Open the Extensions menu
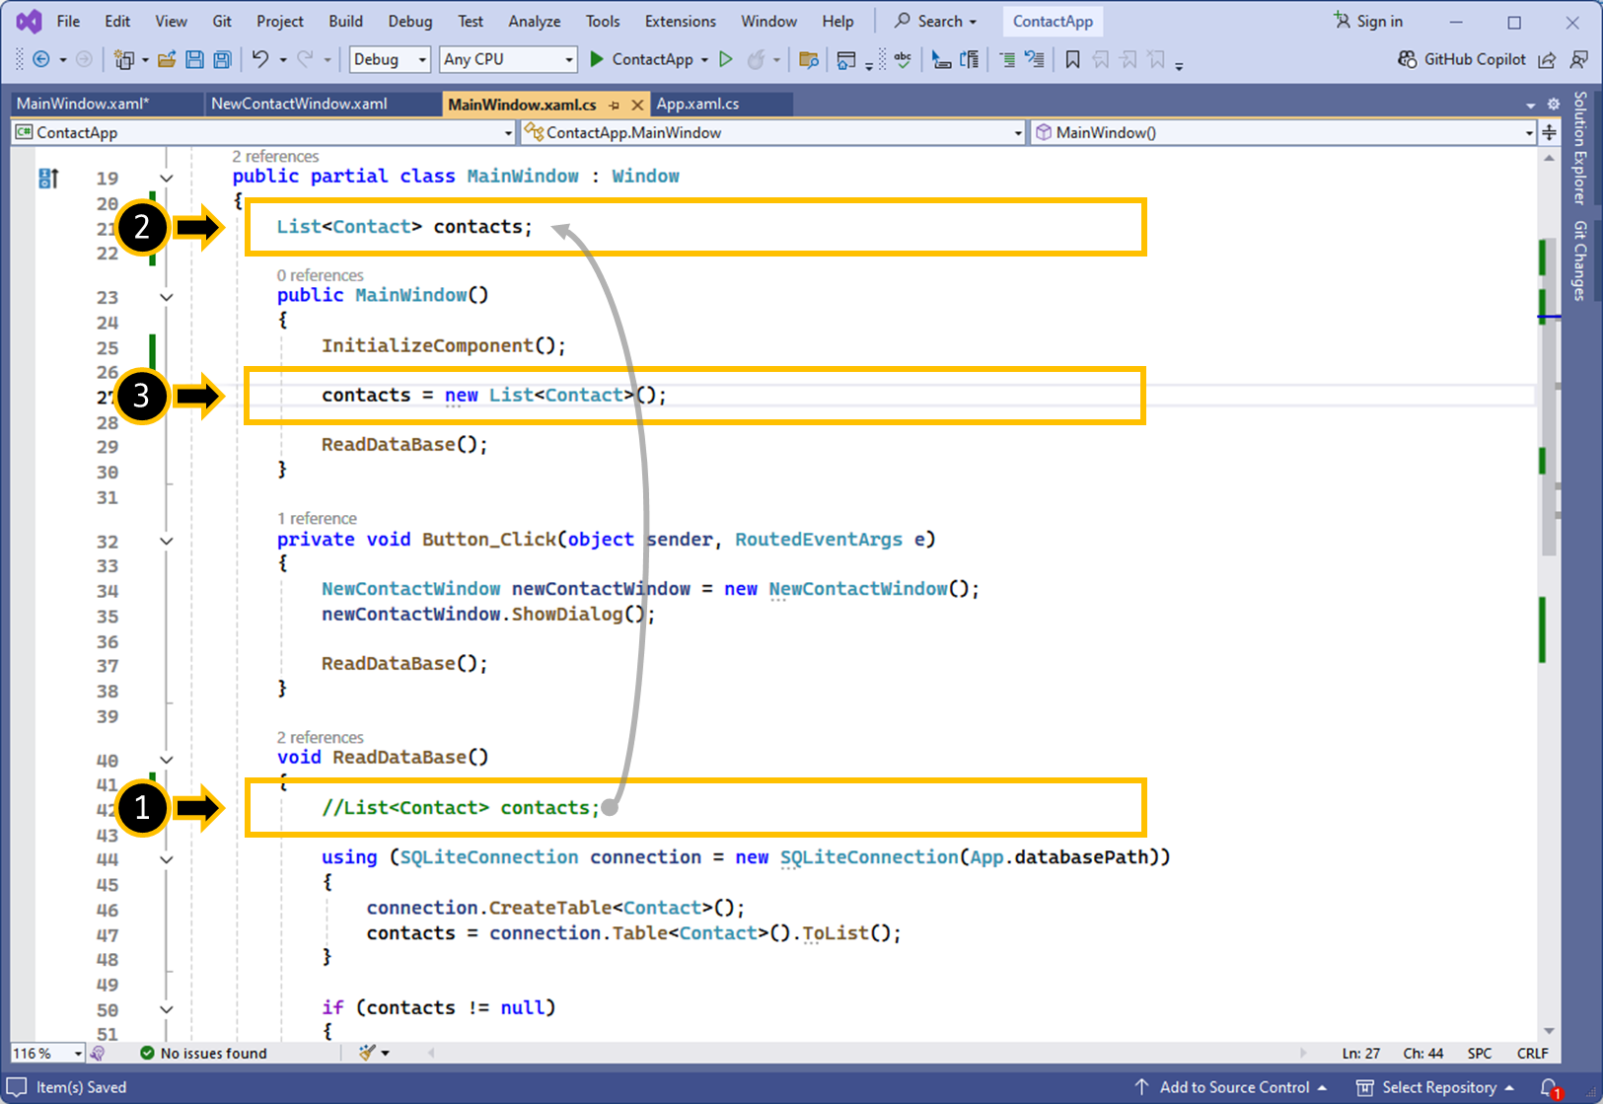The height and width of the screenshot is (1104, 1603). click(681, 21)
